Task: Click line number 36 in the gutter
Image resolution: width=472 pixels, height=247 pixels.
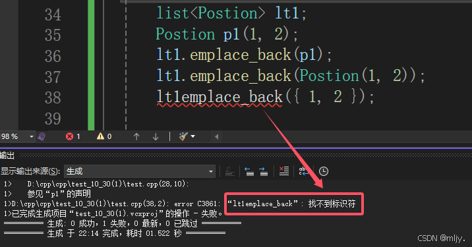Action: click(x=53, y=56)
